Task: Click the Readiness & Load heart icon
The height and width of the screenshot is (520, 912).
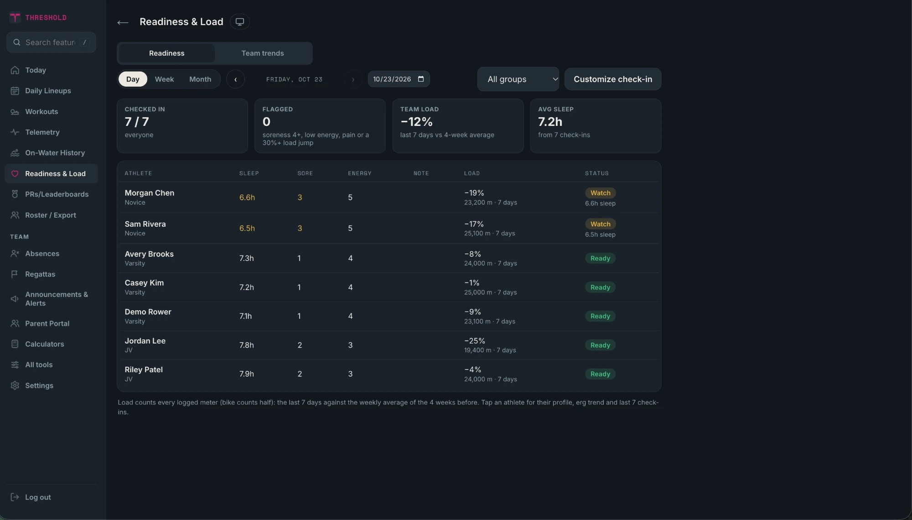Action: point(15,174)
